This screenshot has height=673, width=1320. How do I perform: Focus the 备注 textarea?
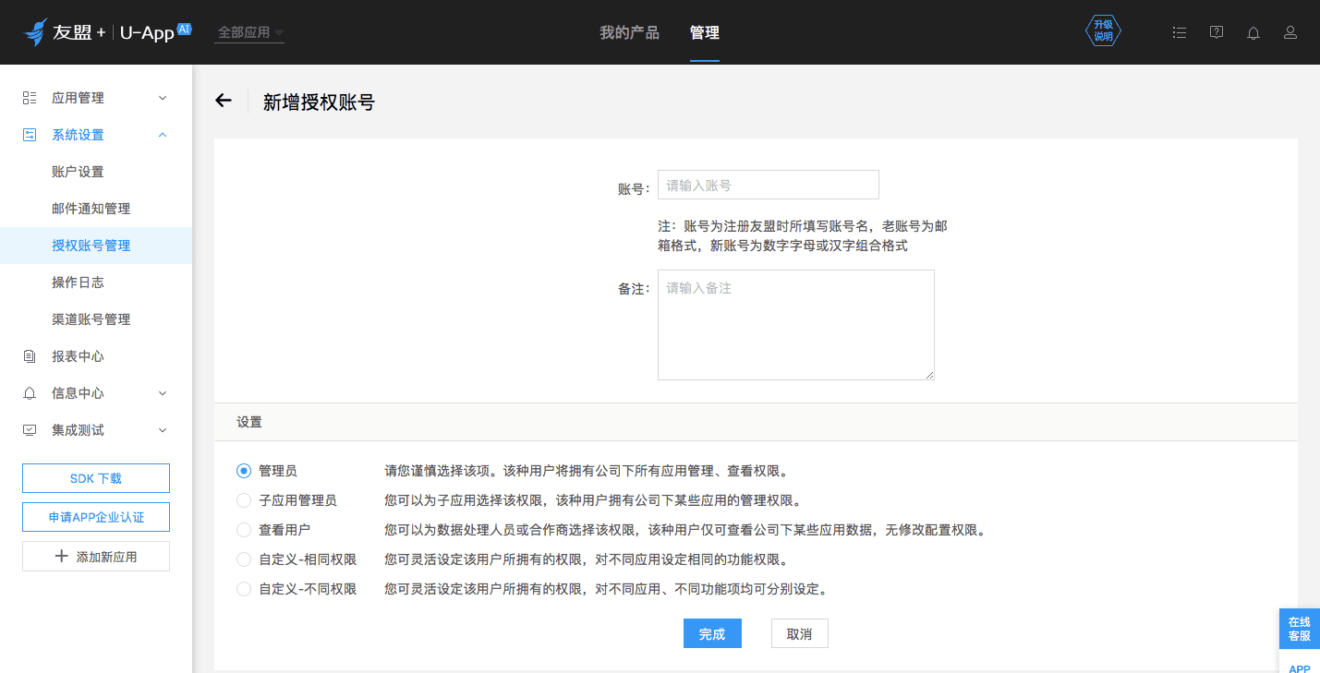(x=796, y=325)
